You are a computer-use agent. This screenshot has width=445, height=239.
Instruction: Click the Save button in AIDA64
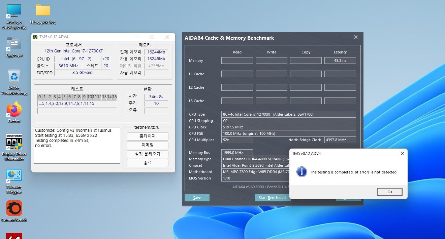pos(197,198)
